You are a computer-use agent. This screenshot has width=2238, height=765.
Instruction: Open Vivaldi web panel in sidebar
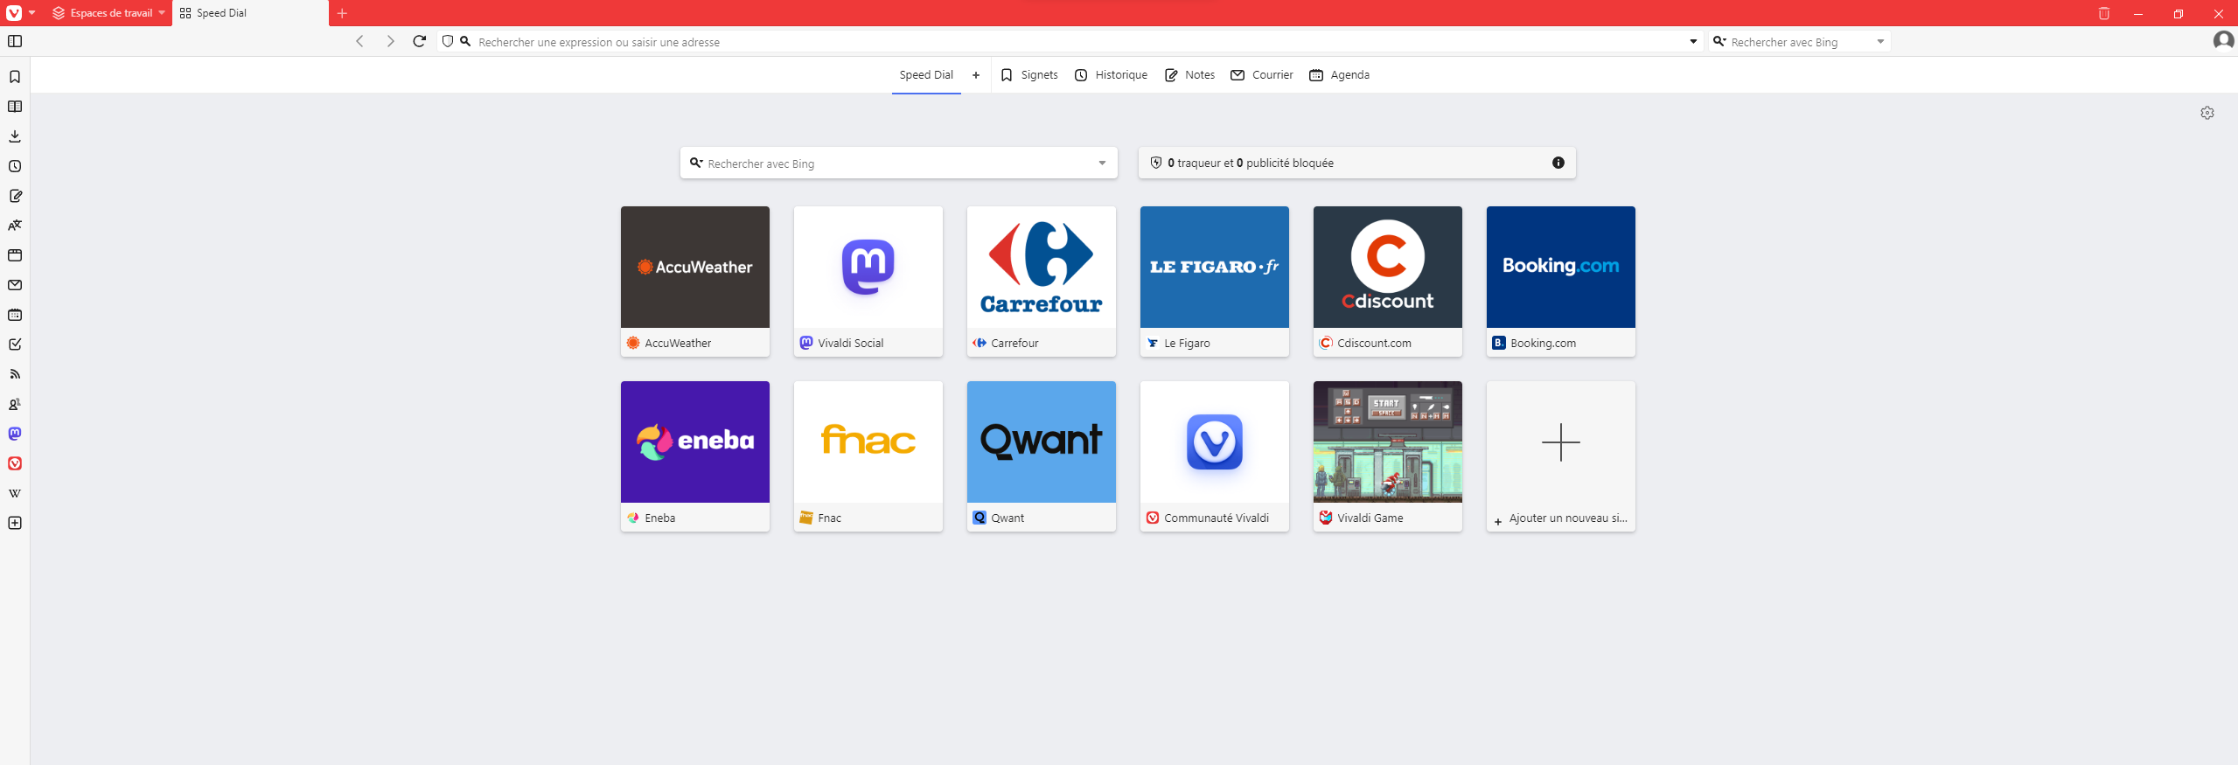coord(15,463)
